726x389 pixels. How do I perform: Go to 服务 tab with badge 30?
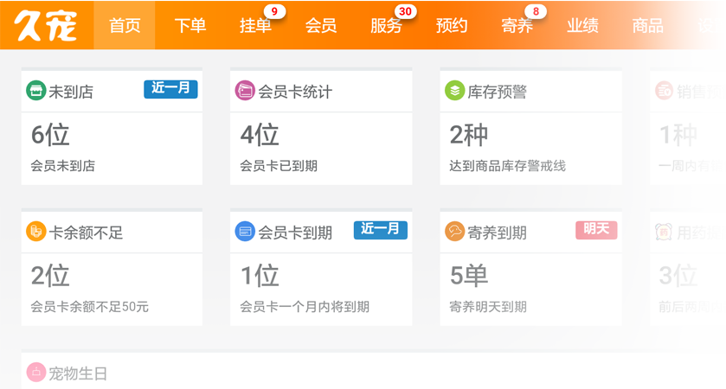point(386,25)
